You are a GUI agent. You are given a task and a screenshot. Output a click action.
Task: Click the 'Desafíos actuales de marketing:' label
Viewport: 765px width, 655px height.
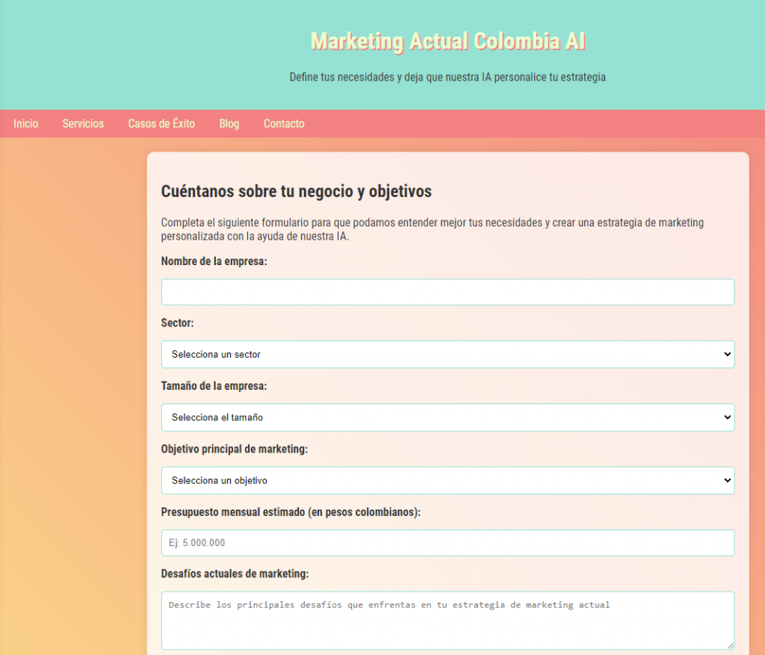pos(235,574)
